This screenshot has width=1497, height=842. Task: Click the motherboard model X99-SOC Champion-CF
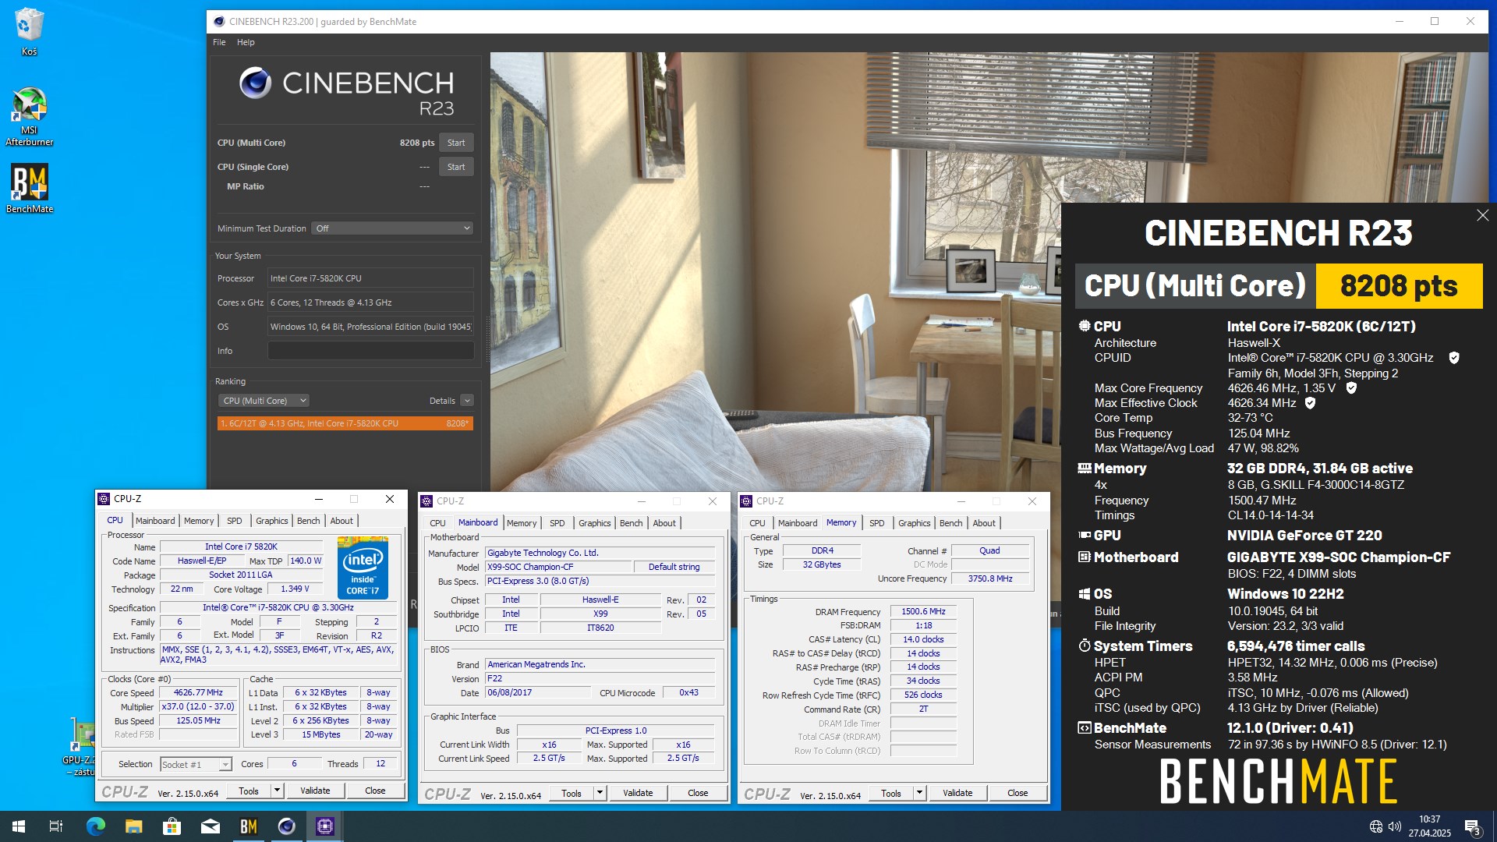(x=557, y=567)
